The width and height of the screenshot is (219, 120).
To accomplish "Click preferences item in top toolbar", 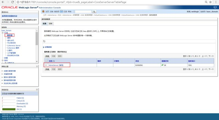I will 57,12.
